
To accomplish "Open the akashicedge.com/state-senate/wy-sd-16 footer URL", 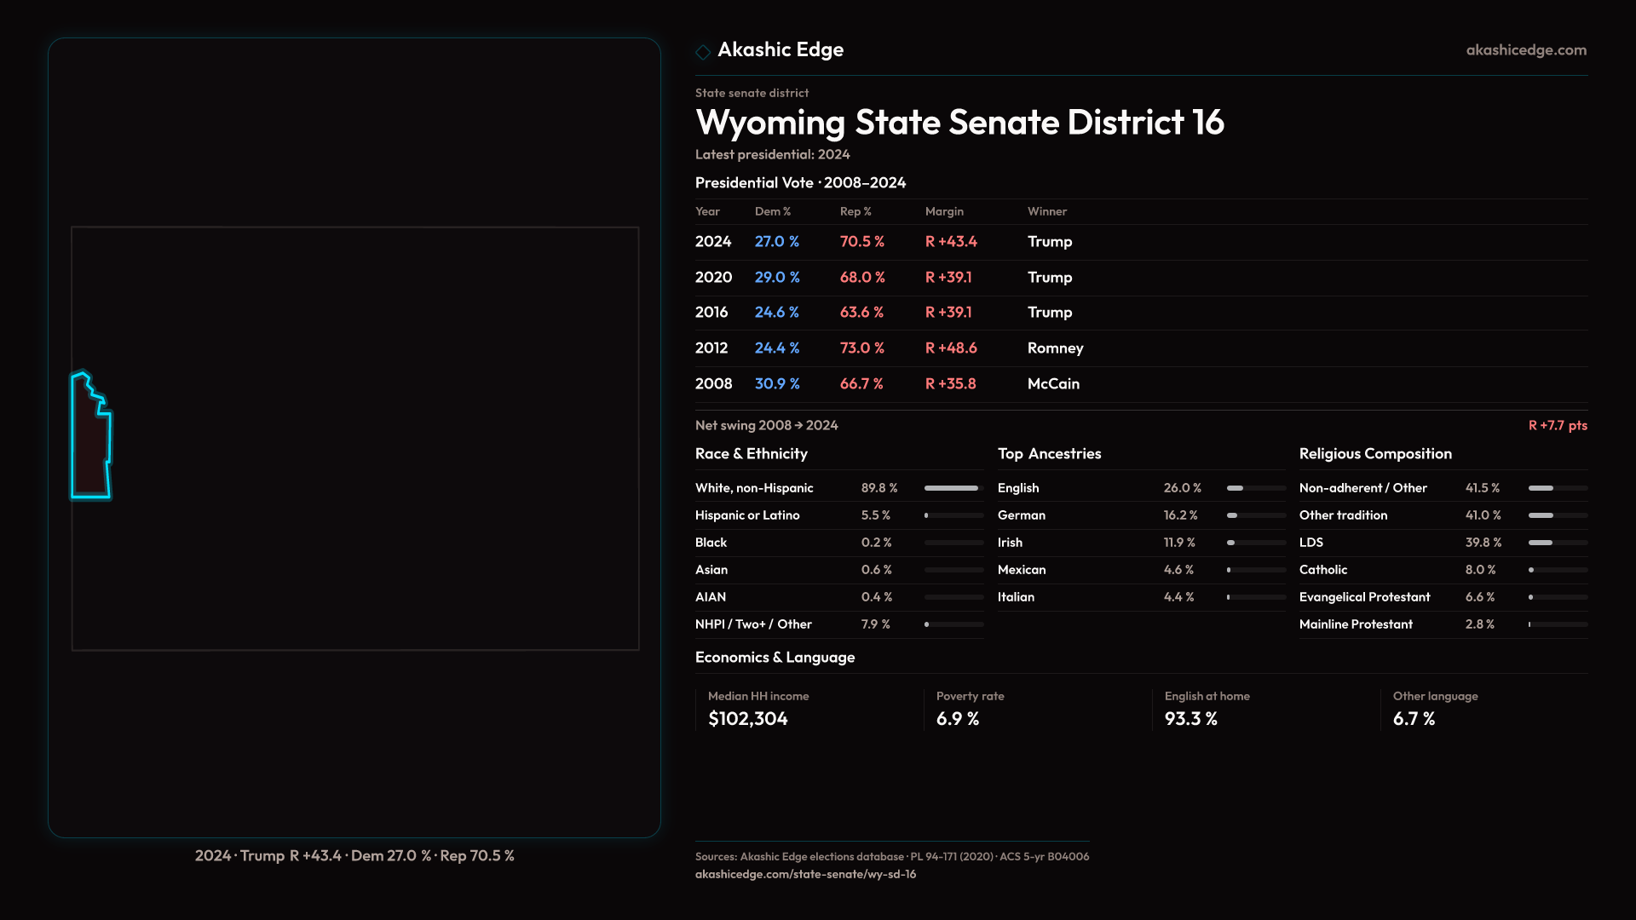I will [805, 874].
